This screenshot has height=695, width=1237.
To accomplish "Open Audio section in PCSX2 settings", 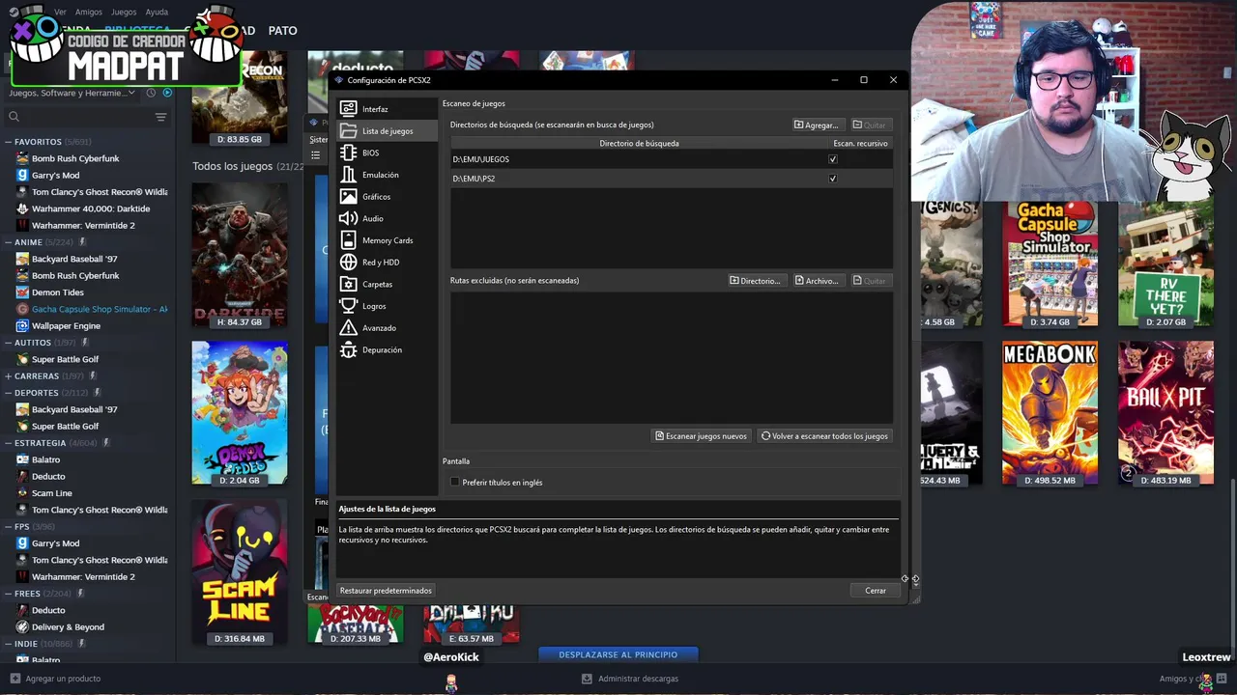I will tap(387, 218).
